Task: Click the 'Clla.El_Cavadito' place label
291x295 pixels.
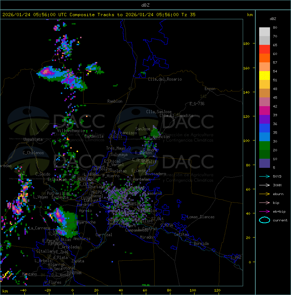Action: tap(176, 116)
